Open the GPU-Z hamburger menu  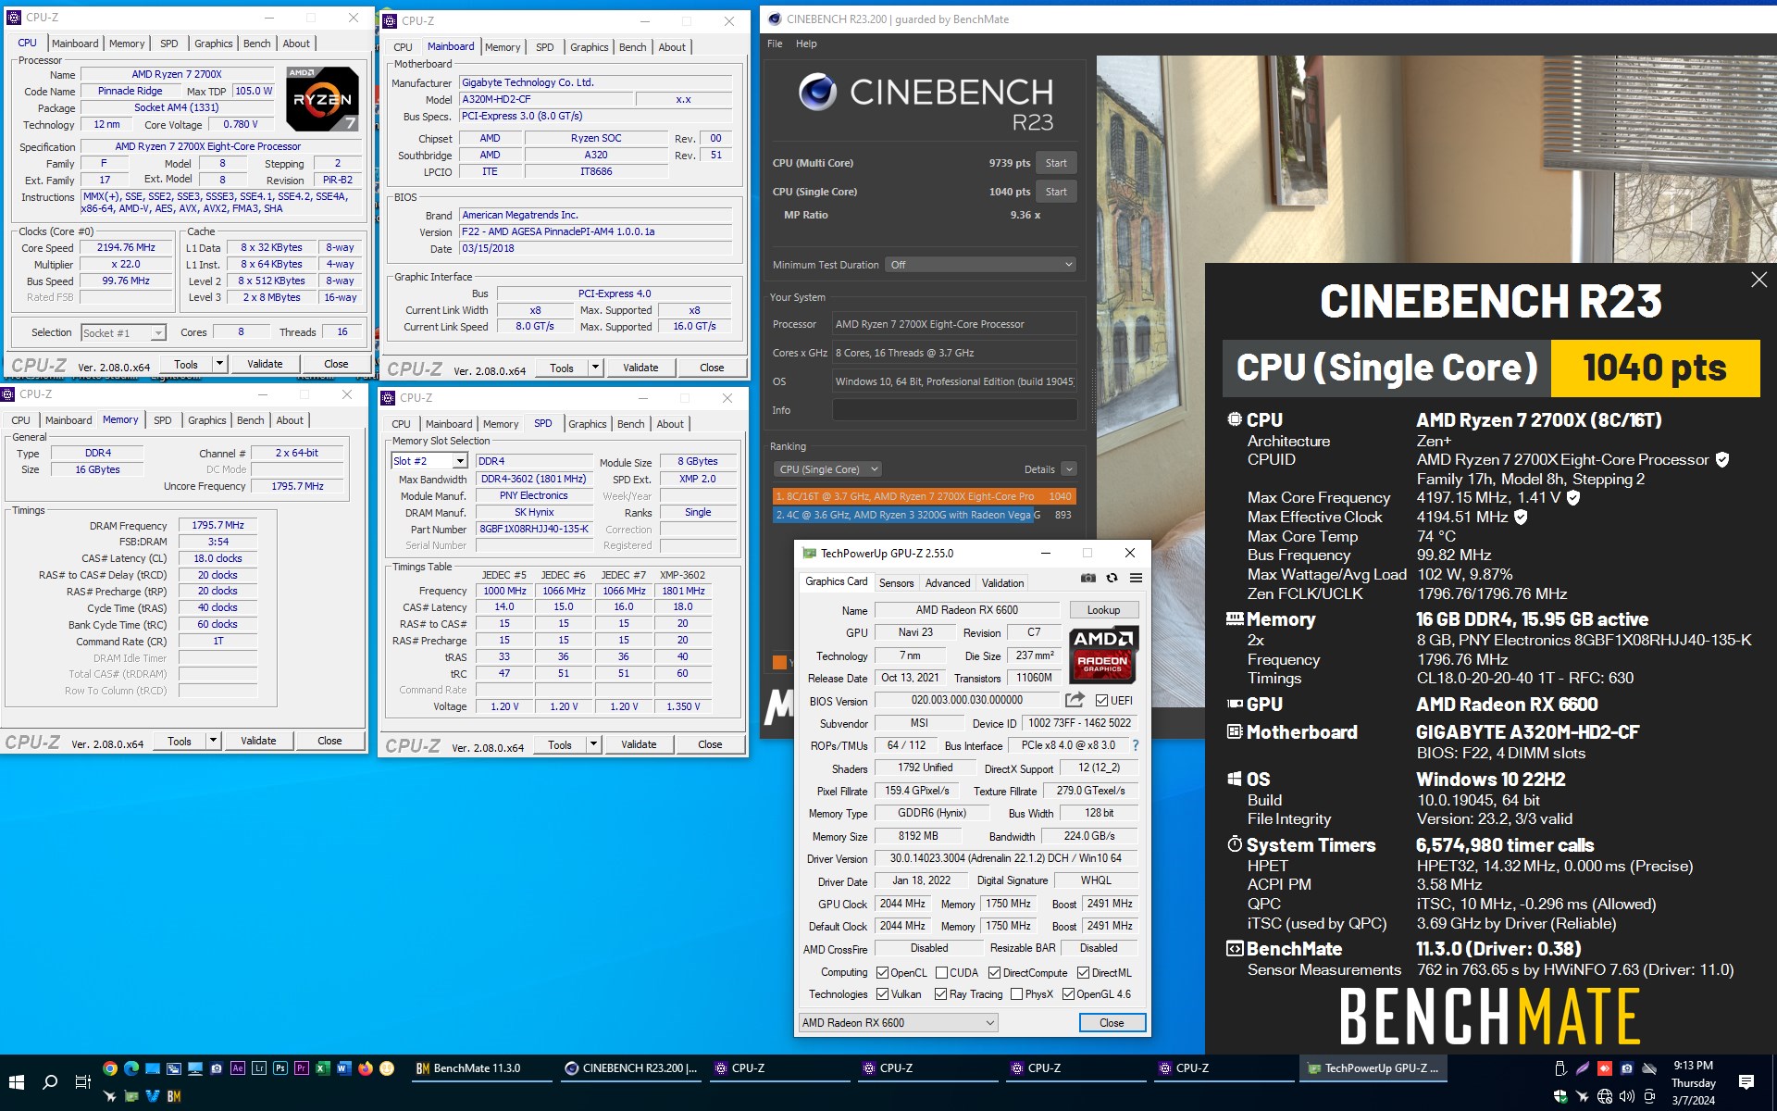(1136, 578)
